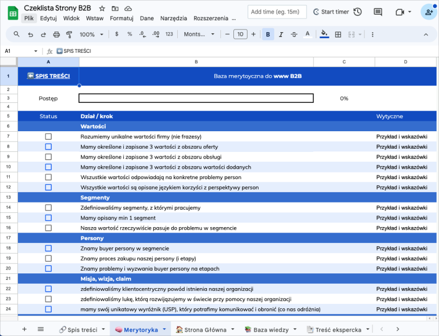Expand the Montserrat font family dropdown
This screenshot has height=336, width=439.
[199, 34]
